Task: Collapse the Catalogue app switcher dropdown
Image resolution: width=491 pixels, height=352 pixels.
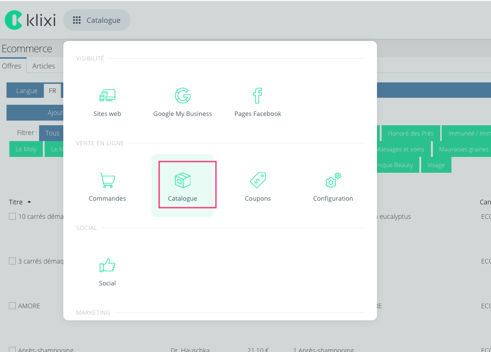Action: coord(97,20)
